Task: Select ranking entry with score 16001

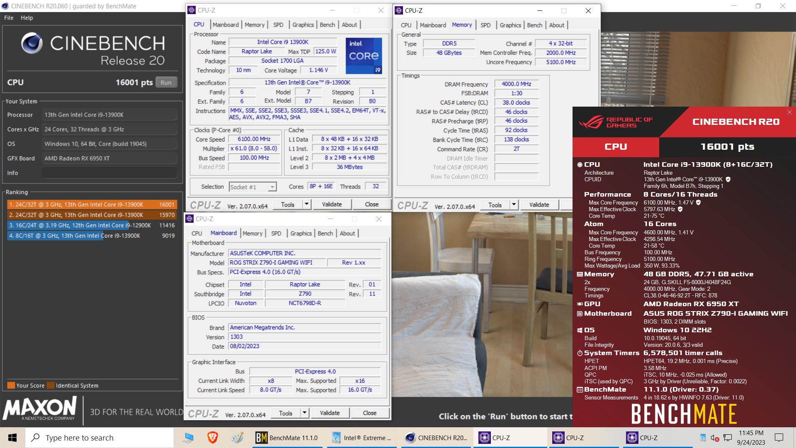Action: [x=92, y=205]
